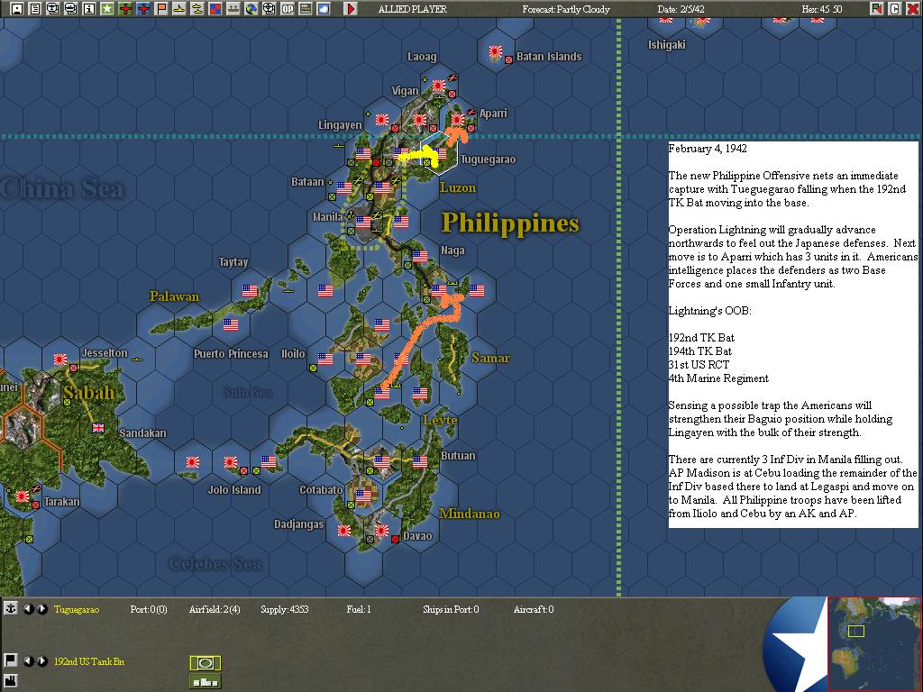Click the Taytay map label
The height and width of the screenshot is (692, 923).
(233, 262)
